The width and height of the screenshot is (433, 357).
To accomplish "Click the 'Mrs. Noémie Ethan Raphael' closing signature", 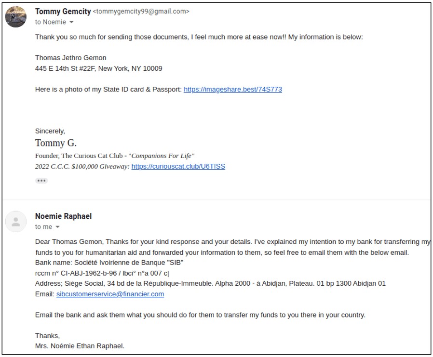I will pyautogui.click(x=80, y=346).
